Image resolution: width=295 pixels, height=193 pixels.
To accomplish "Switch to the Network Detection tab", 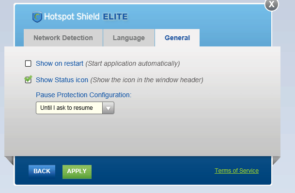I will (63, 38).
